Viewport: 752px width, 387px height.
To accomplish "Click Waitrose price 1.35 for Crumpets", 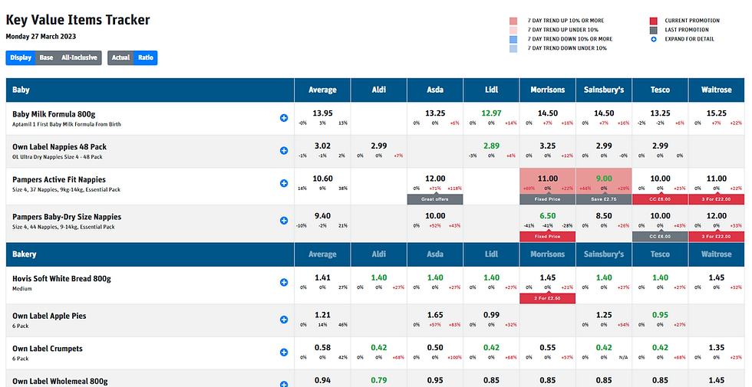I will click(717, 348).
